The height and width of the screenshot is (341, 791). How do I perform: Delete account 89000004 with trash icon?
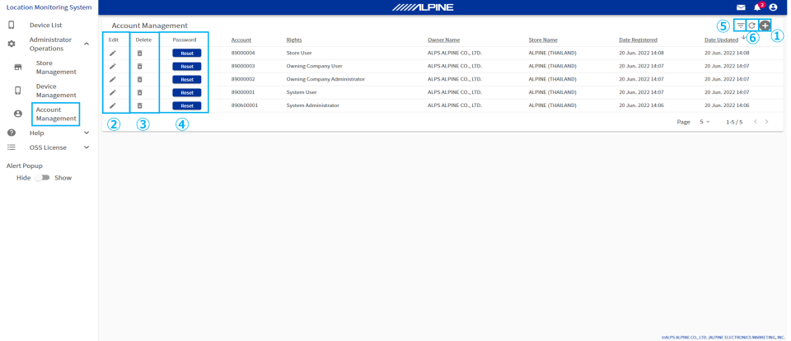coord(140,53)
